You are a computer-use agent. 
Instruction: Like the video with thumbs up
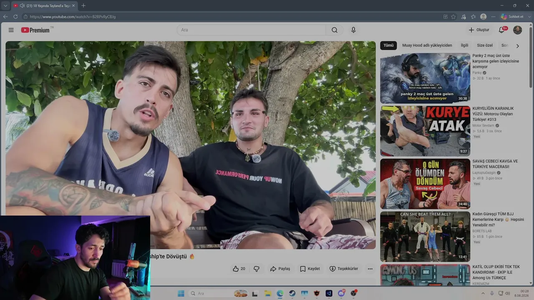point(239,269)
